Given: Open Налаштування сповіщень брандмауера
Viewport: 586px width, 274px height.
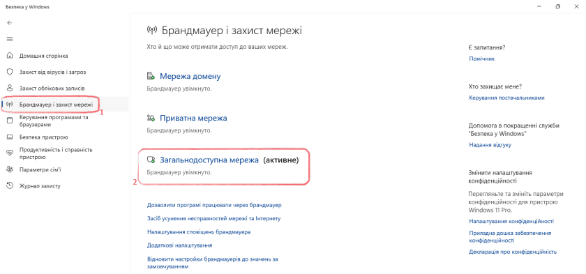Looking at the screenshot, I should 199,231.
